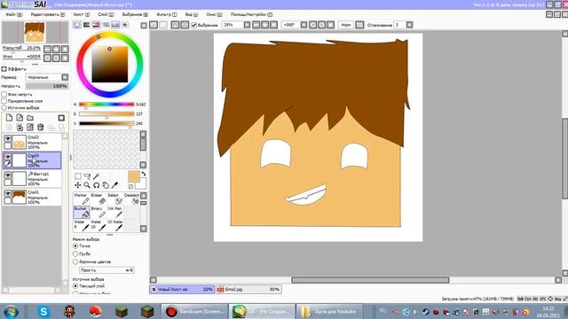This screenshot has height=319, width=568.
Task: Enable the clipping group checkbox
Action: coord(4,101)
